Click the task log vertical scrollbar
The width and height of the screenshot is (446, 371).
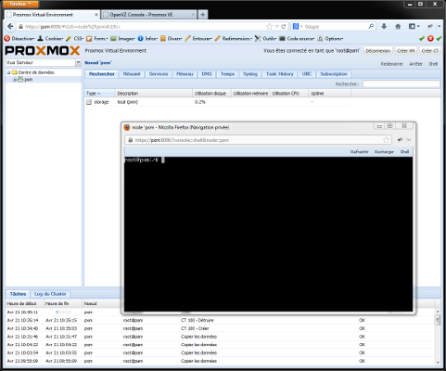click(x=438, y=337)
